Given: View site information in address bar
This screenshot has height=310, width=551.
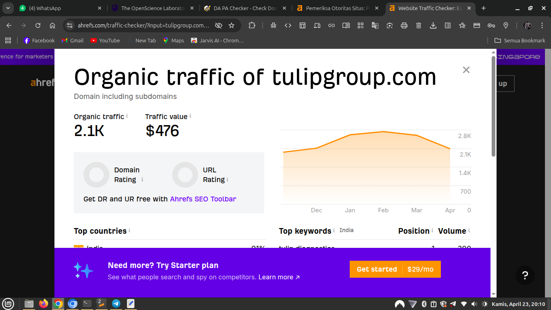Looking at the screenshot, I should 70,25.
